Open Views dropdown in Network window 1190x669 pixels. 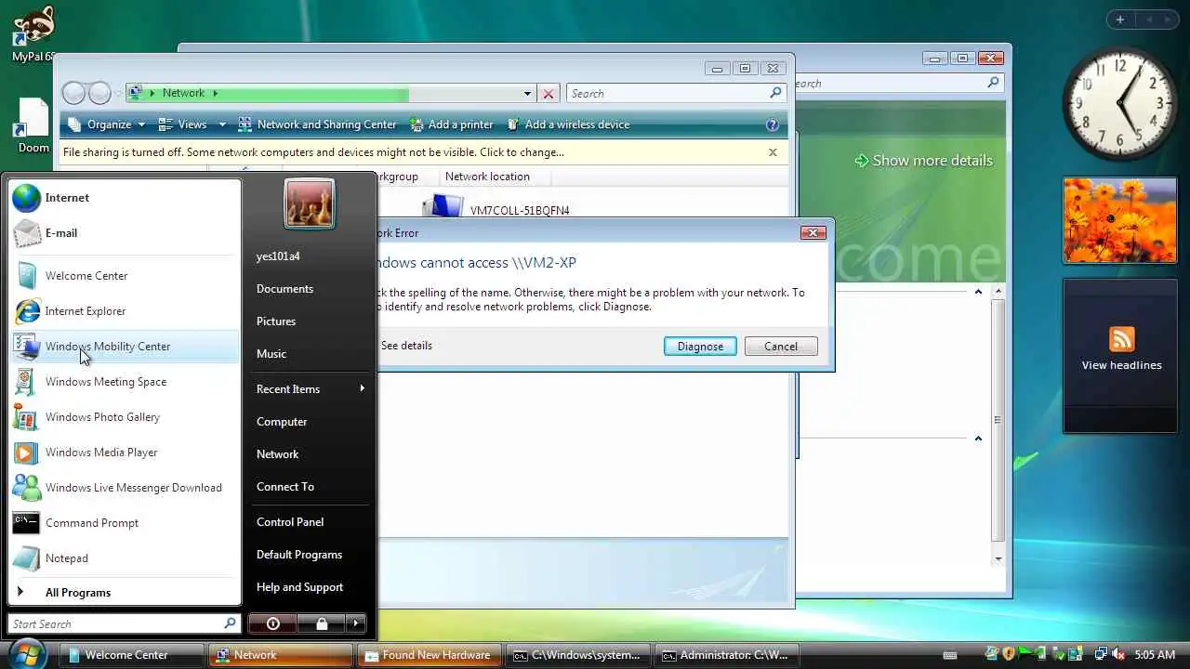[192, 125]
